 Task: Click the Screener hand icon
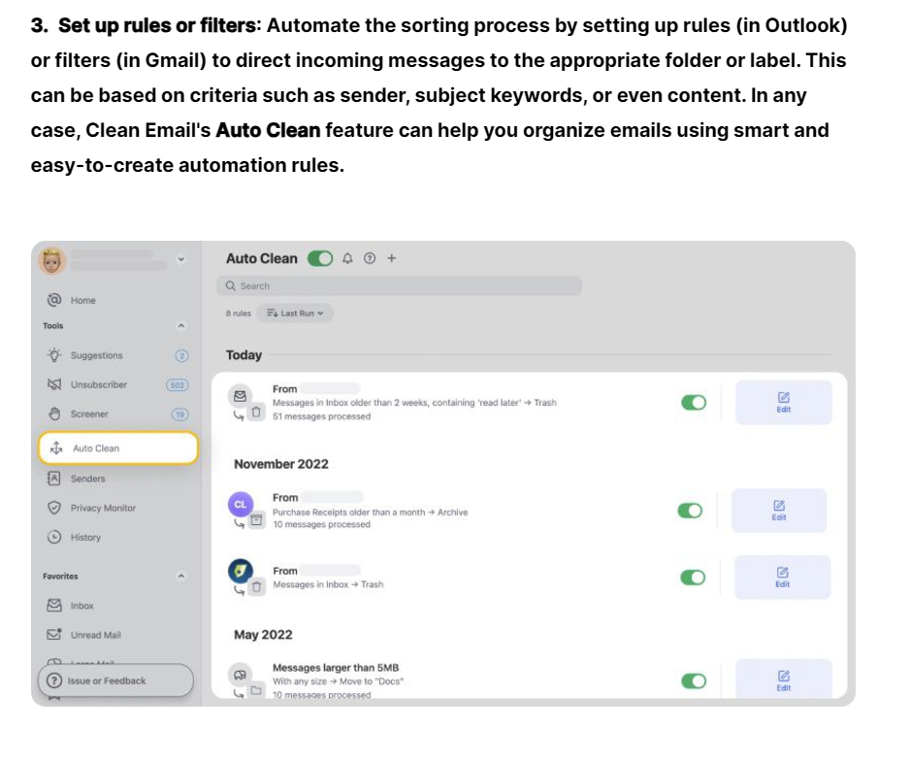(54, 414)
